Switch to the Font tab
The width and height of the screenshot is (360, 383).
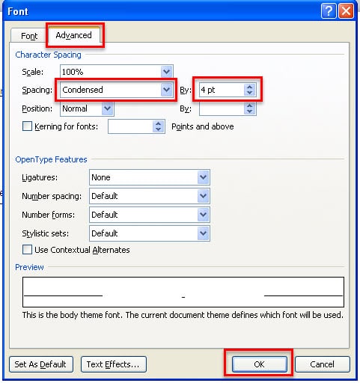pyautogui.click(x=29, y=36)
